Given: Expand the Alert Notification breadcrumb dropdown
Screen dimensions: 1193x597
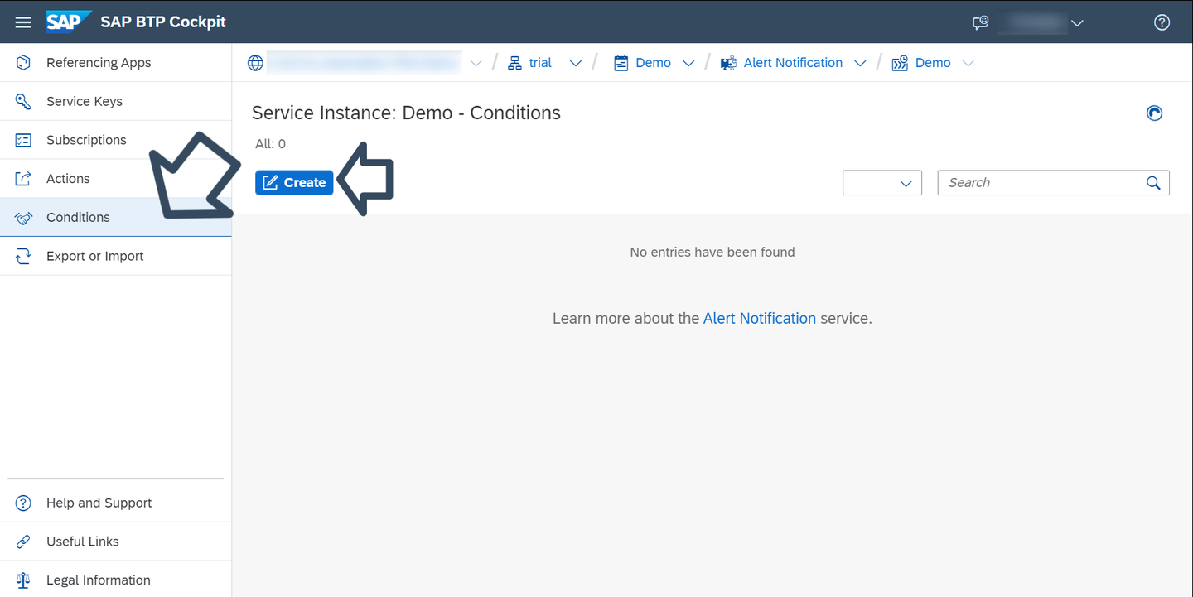Looking at the screenshot, I should pyautogui.click(x=860, y=64).
